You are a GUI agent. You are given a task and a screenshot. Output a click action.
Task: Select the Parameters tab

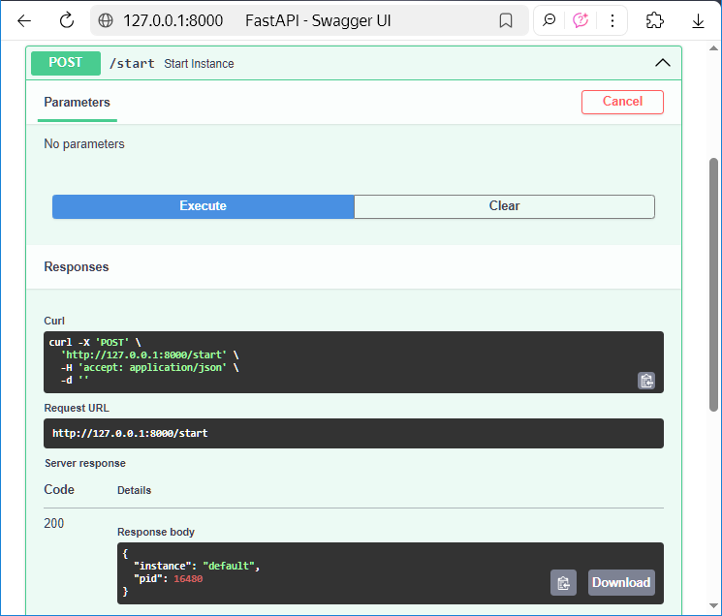[77, 102]
